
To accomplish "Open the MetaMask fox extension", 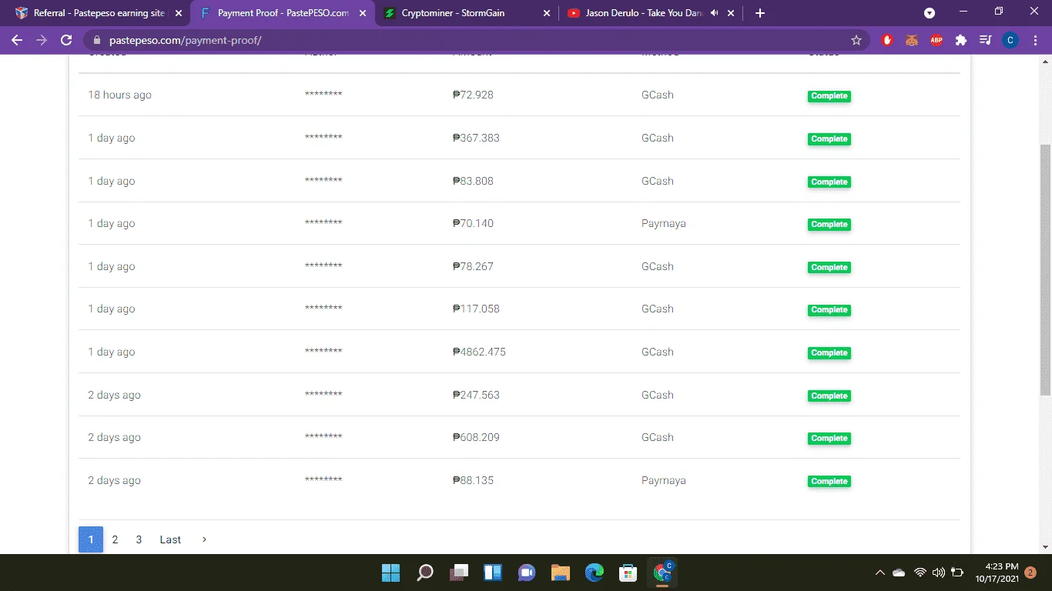I will pyautogui.click(x=912, y=40).
